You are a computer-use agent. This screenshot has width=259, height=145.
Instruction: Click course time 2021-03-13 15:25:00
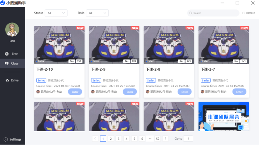[231, 86]
